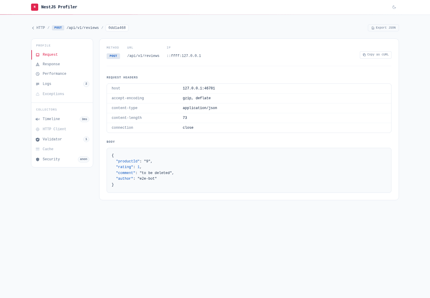430x298 pixels.
Task: Click the Security shield icon
Action: (x=38, y=159)
